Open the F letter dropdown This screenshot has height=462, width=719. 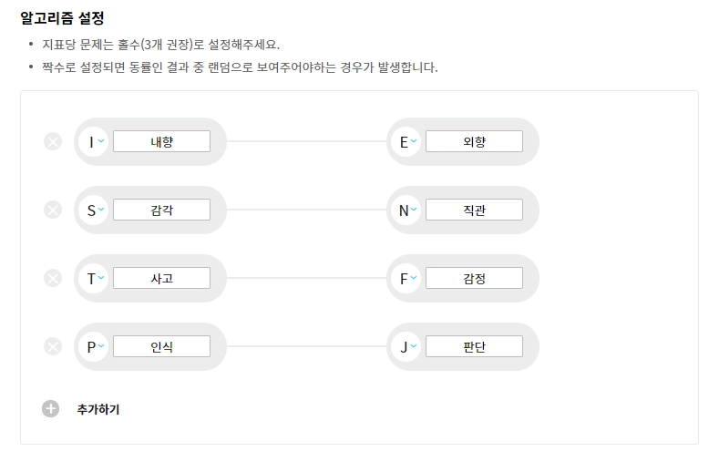pos(406,278)
